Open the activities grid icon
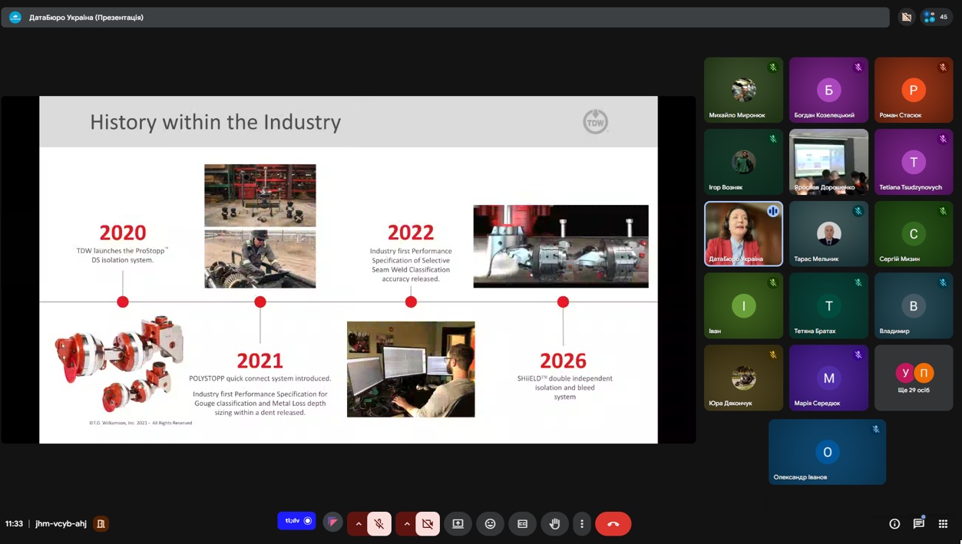 pos(943,523)
